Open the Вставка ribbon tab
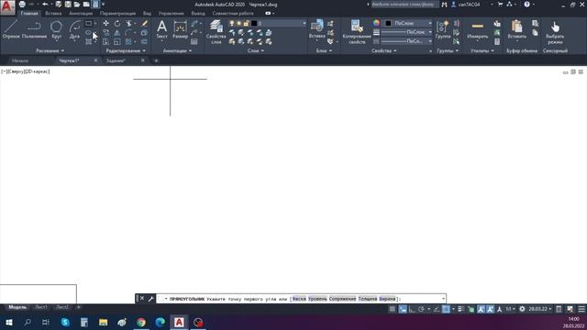 click(53, 13)
